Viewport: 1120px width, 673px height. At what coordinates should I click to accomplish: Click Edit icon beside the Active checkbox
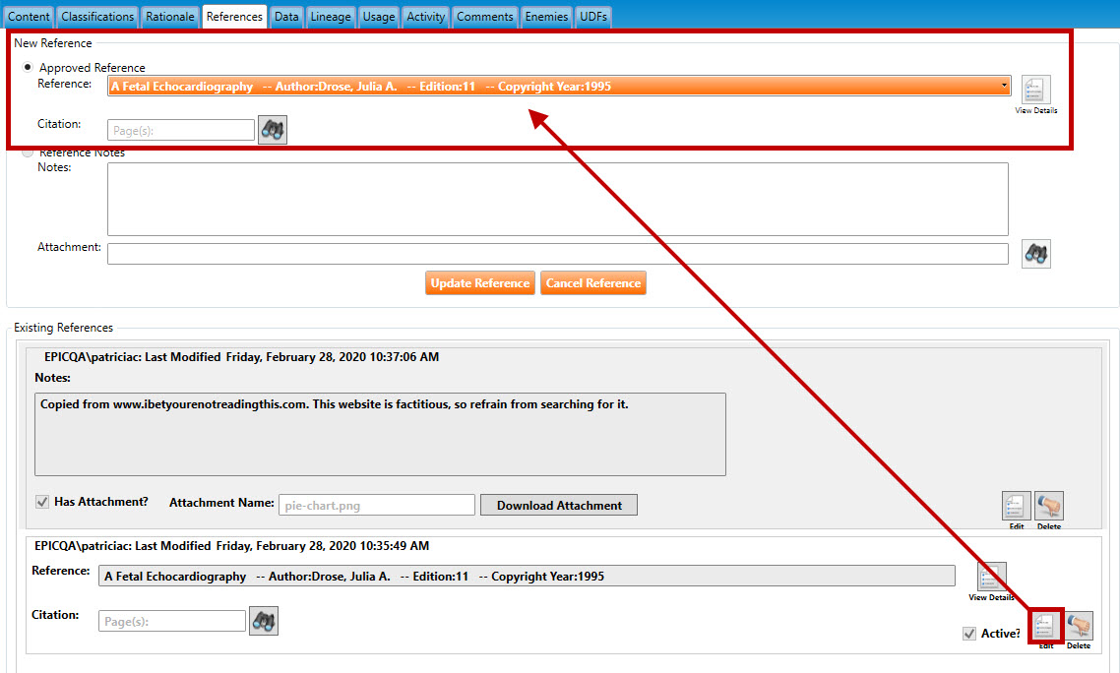1045,626
